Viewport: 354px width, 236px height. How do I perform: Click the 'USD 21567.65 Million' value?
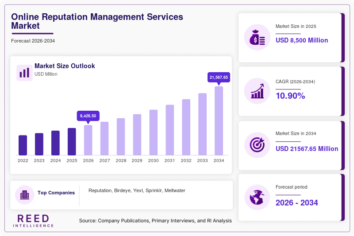(307, 149)
